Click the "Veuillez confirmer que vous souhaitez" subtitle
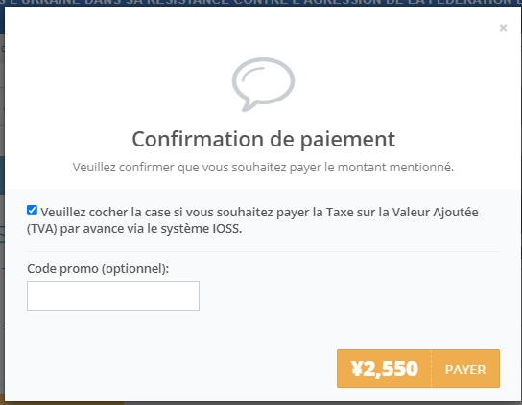Screen dimensions: 522x405 click(179, 168)
